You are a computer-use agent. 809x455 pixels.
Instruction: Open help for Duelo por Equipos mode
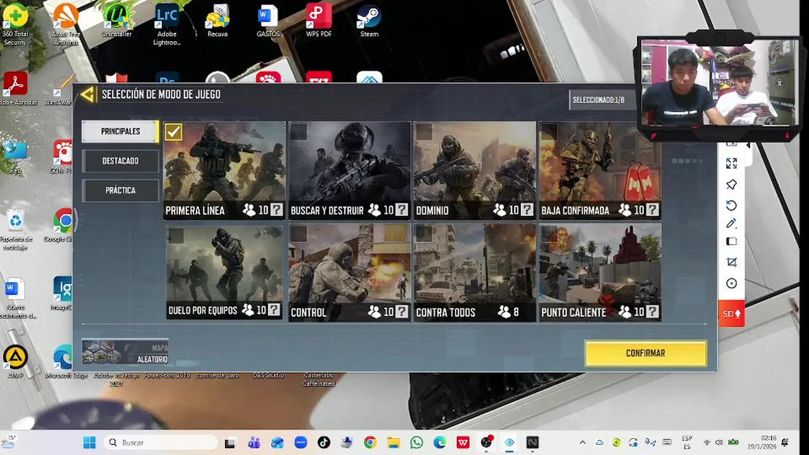274,310
